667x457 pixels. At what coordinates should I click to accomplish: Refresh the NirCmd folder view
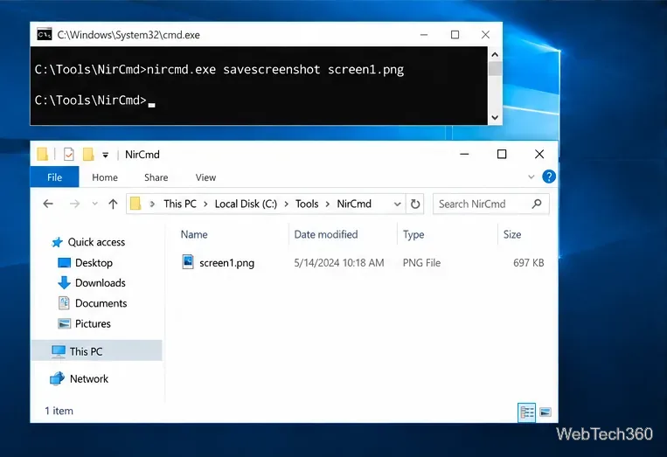point(415,204)
